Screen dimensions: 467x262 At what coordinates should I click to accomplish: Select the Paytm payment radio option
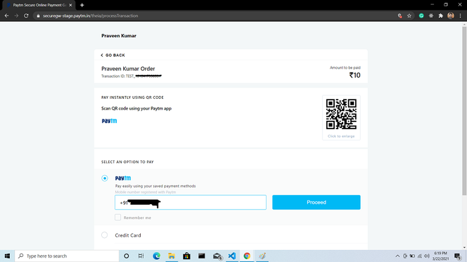click(105, 178)
